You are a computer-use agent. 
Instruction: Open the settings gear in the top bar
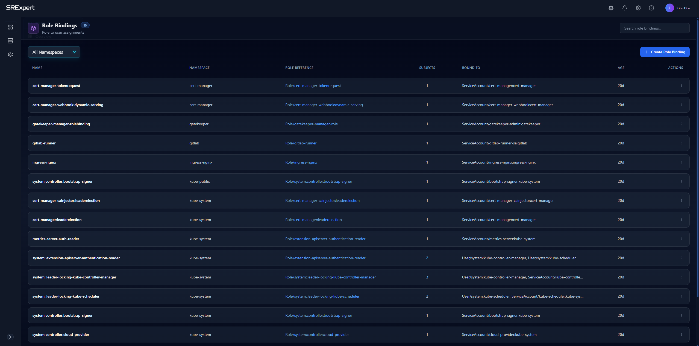tap(638, 8)
